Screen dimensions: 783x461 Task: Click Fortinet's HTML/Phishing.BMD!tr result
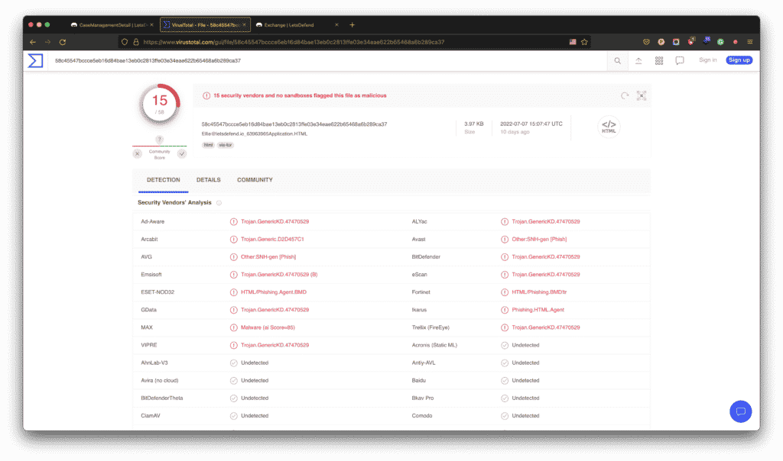[x=539, y=292]
